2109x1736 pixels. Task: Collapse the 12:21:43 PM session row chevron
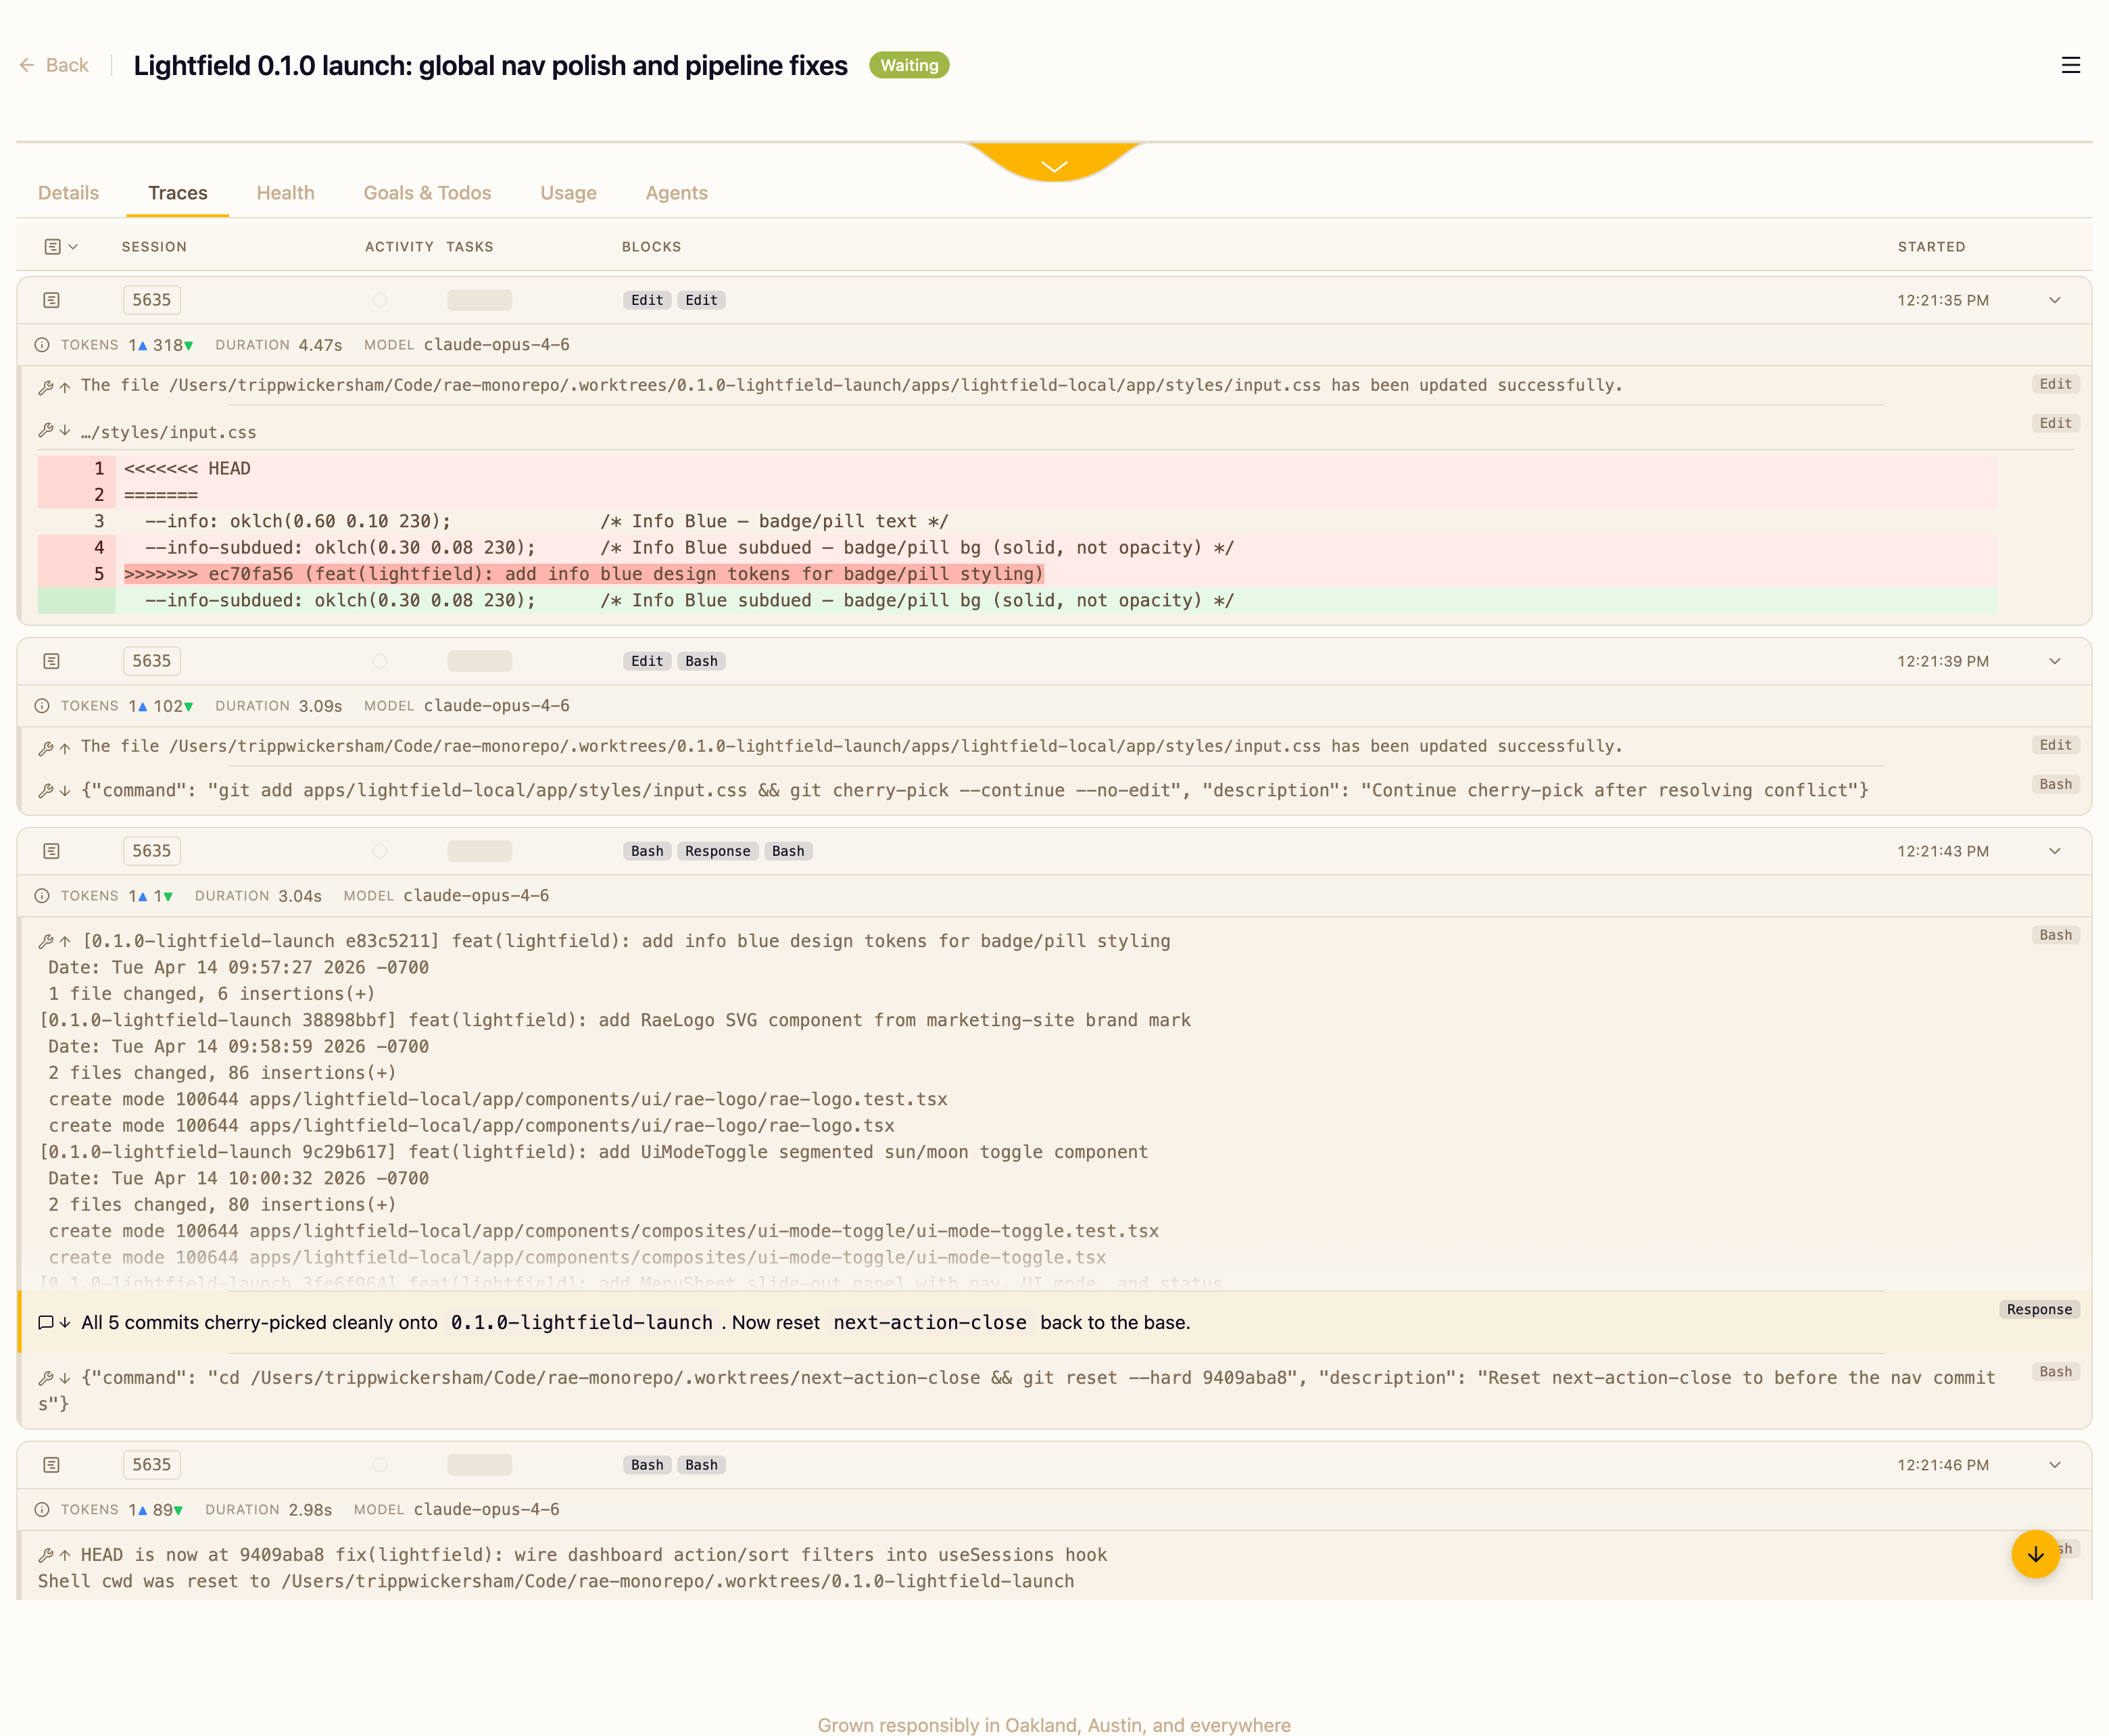(2054, 851)
